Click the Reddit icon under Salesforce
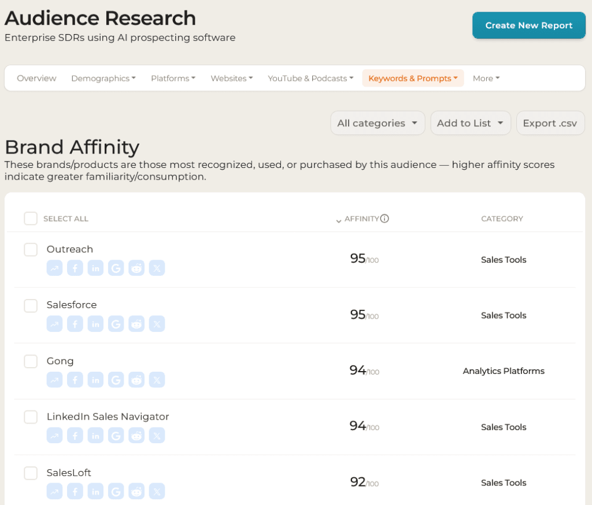This screenshot has width=592, height=505. coord(136,324)
